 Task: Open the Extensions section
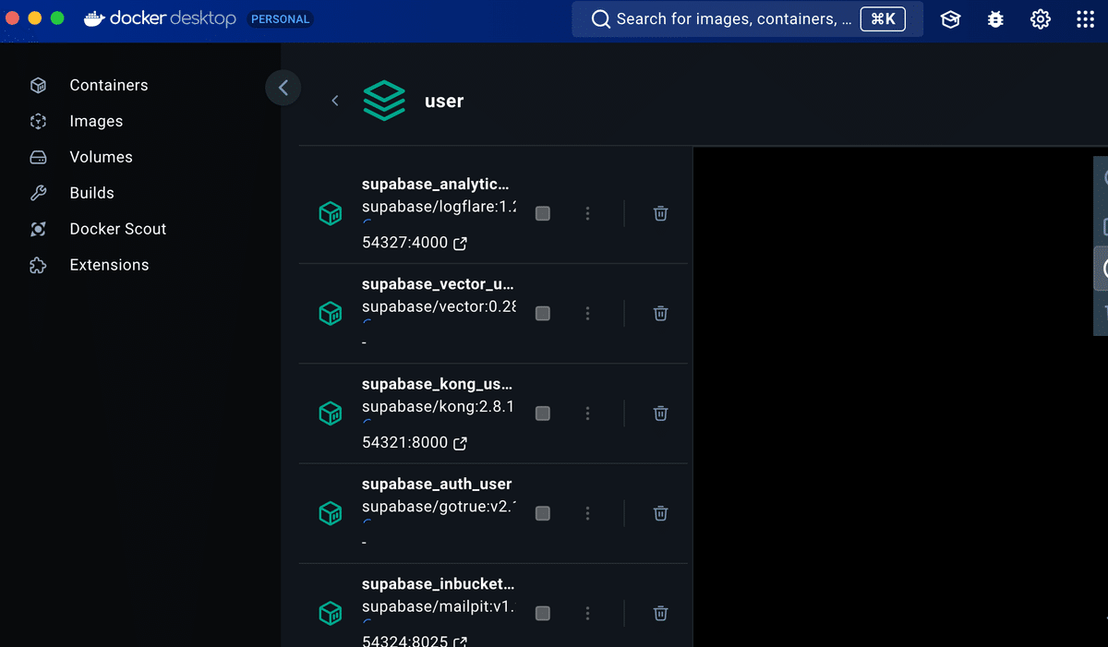pos(109,265)
